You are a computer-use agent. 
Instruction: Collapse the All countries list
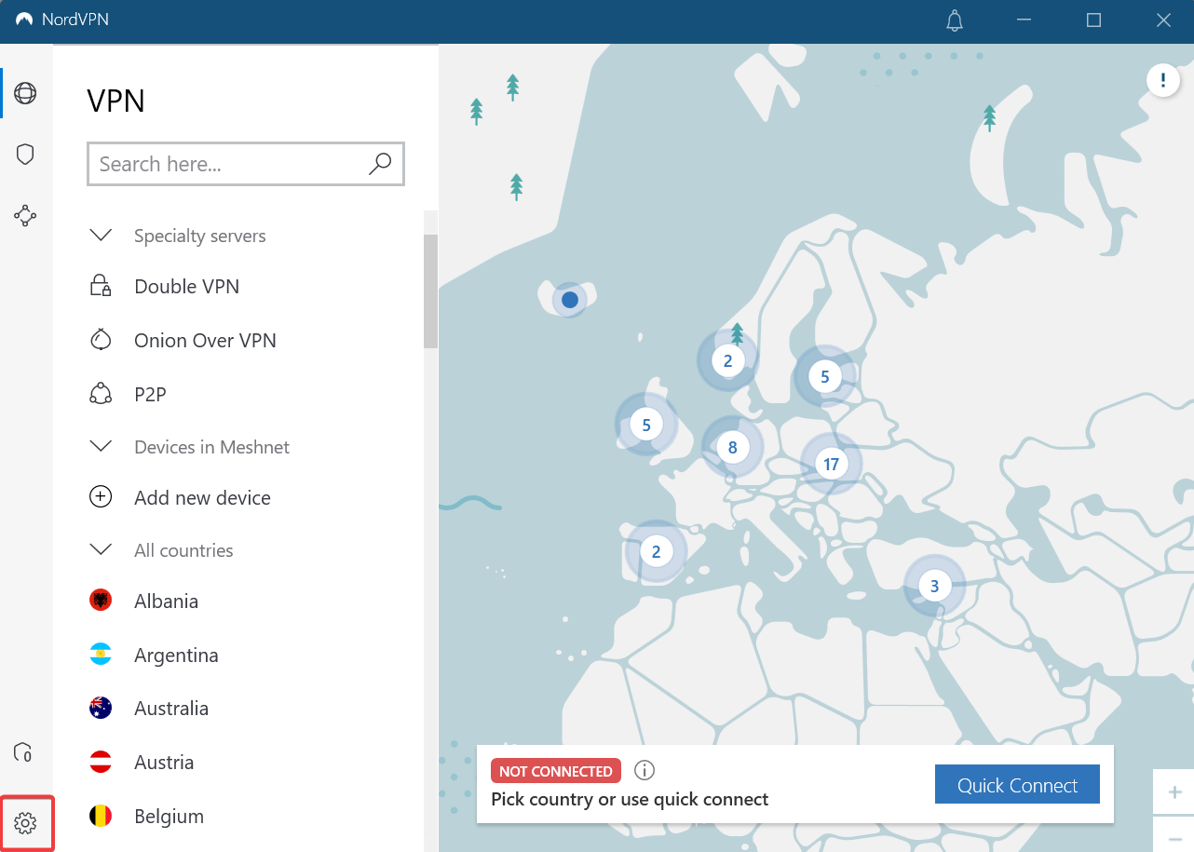(101, 549)
